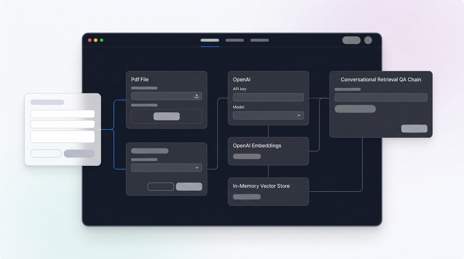Click the pill button beside the avatar
The height and width of the screenshot is (259, 464).
(x=351, y=40)
